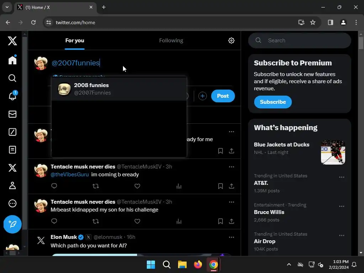
Task: Show hidden system tray icons chevron
Action: (x=289, y=264)
